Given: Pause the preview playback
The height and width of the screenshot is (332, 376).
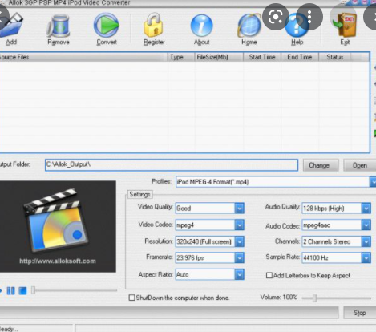Looking at the screenshot, I should 10,290.
